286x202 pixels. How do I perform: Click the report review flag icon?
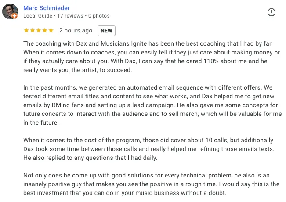(x=271, y=12)
